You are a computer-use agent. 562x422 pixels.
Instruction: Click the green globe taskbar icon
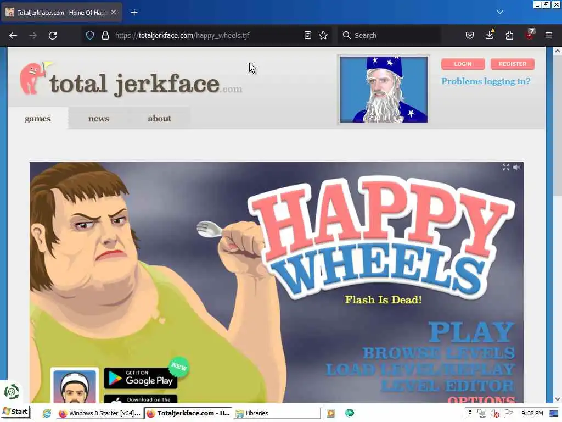click(350, 413)
